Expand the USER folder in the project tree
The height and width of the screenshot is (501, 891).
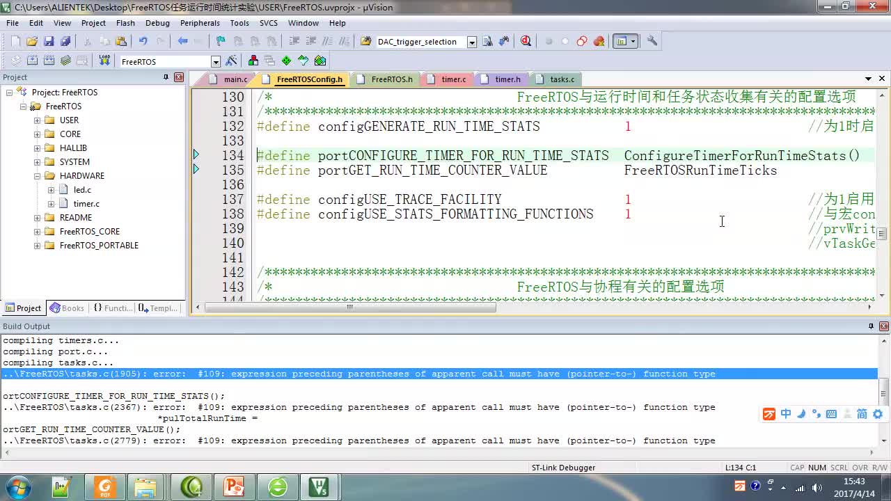click(37, 120)
